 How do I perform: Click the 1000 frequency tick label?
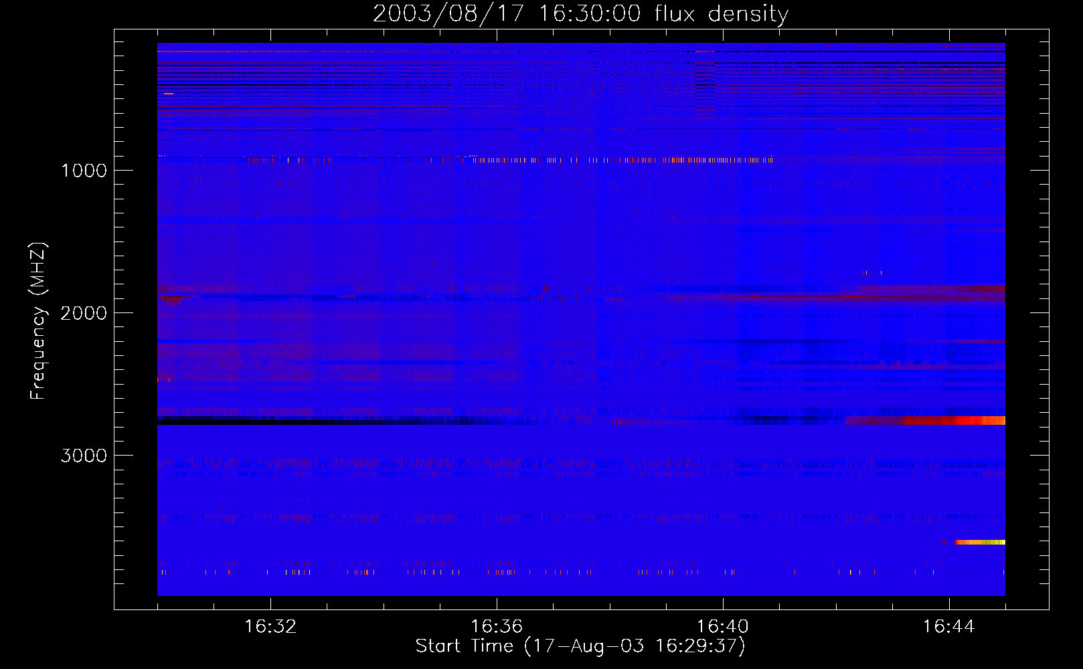pos(84,171)
